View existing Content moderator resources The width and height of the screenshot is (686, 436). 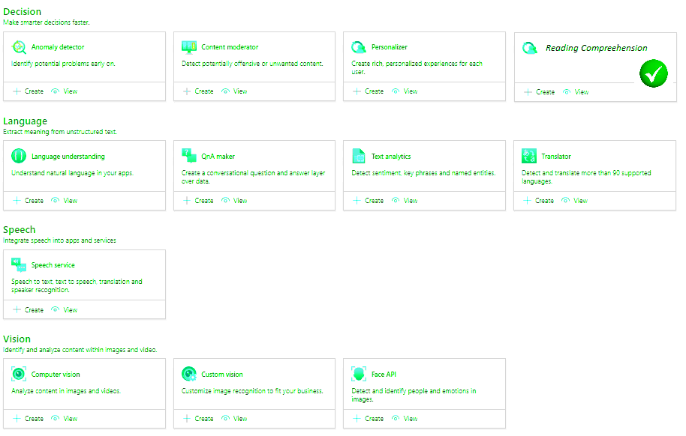tap(234, 91)
